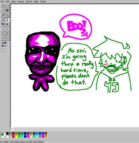This screenshot has height=143, width=139.
Task: Select the Brush tool
Action: (7, 19)
